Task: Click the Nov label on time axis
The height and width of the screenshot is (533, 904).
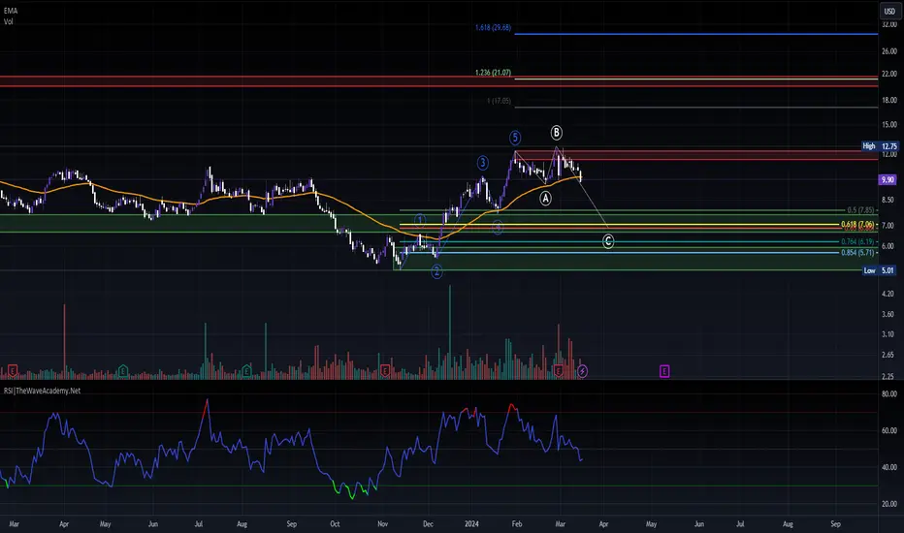Action: coord(383,523)
